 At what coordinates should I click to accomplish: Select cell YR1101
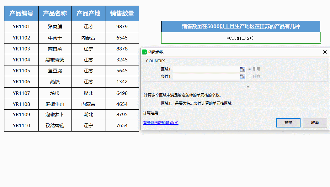click(21, 27)
